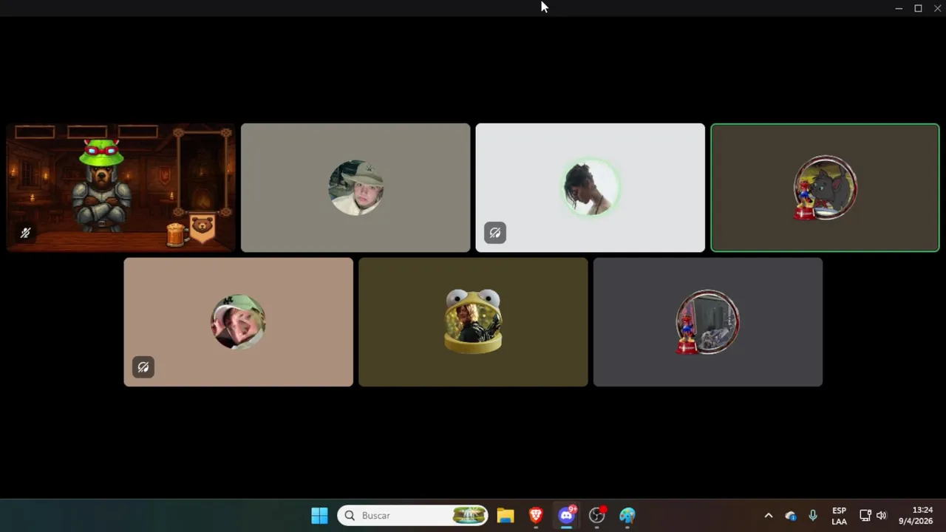Click the microphone in-use tray icon
Viewport: 946px width, 532px height.
point(813,516)
